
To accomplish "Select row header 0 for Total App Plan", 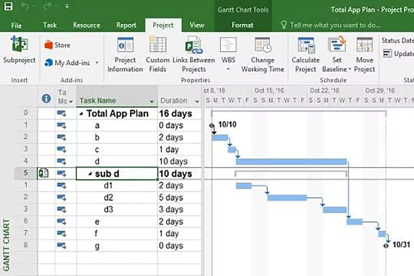I will (26, 113).
